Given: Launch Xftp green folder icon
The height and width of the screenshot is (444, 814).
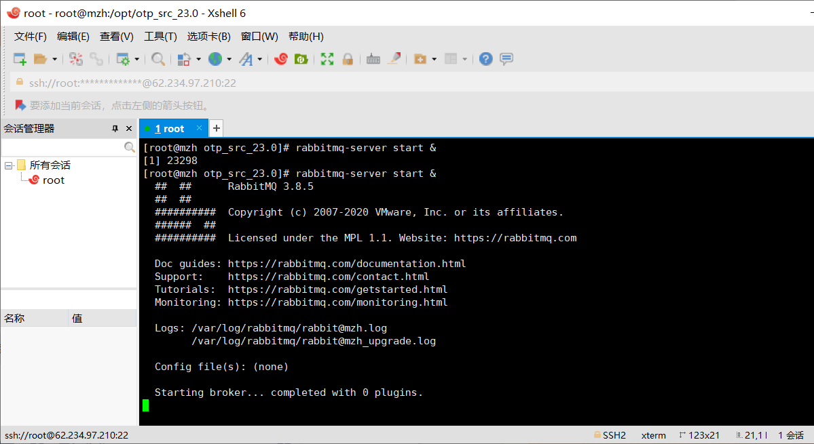Looking at the screenshot, I should [x=301, y=59].
